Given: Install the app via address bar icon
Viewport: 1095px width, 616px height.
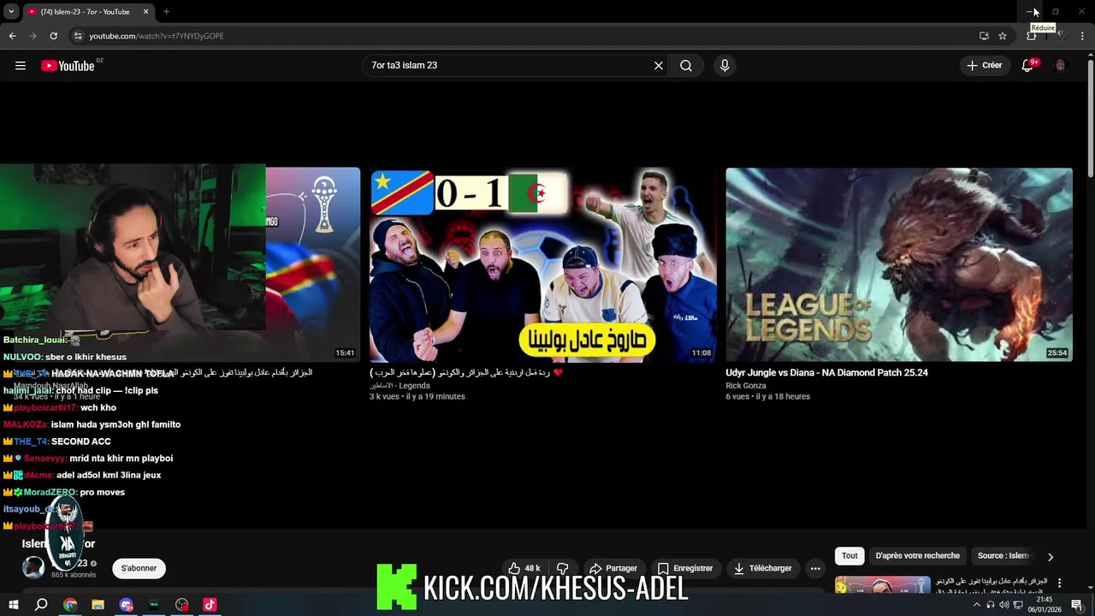Looking at the screenshot, I should point(984,36).
